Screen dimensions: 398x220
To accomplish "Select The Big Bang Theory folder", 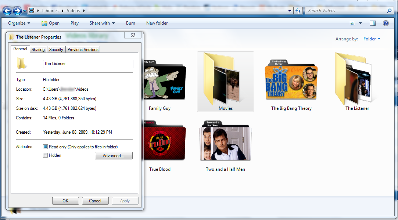I will click(291, 80).
